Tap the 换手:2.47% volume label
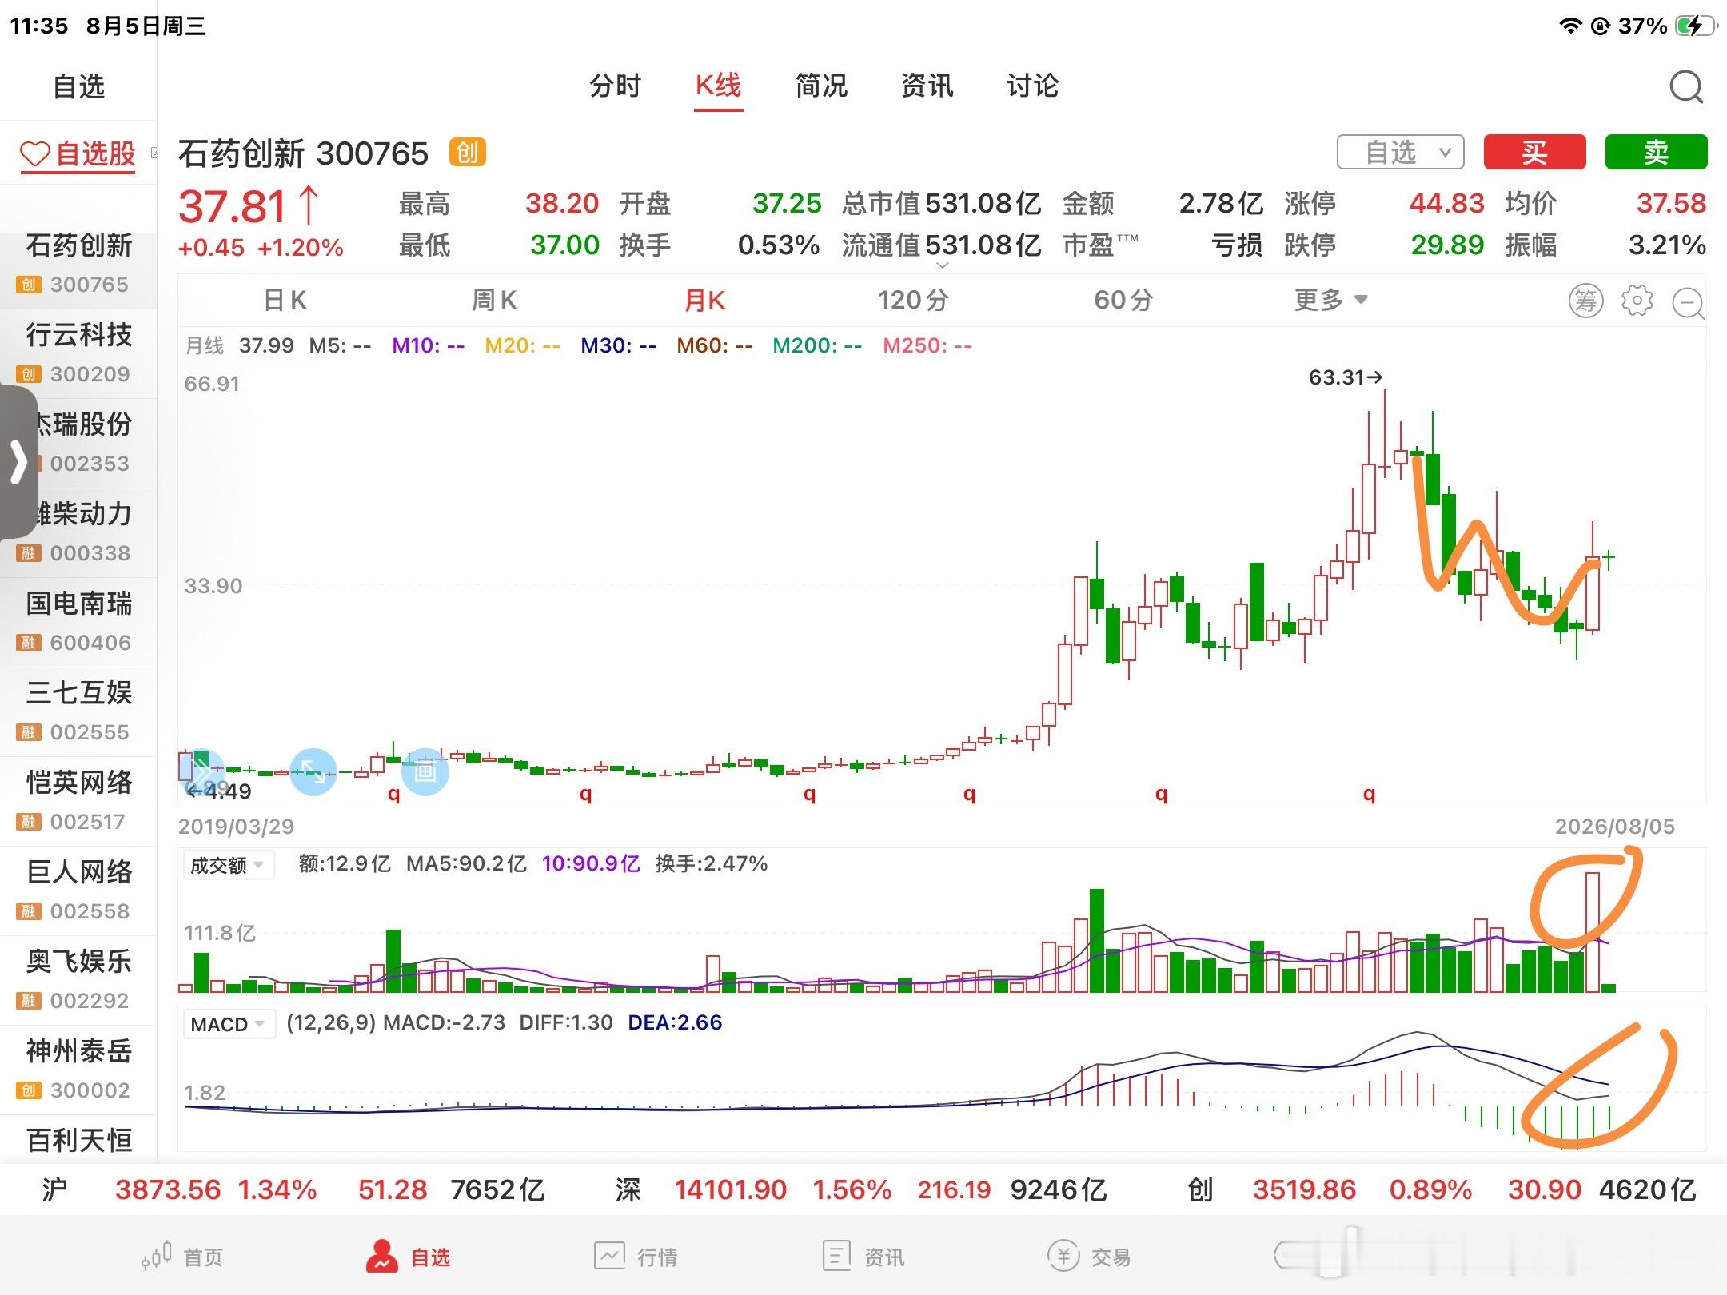Screen dimensions: 1727x1295 712,863
